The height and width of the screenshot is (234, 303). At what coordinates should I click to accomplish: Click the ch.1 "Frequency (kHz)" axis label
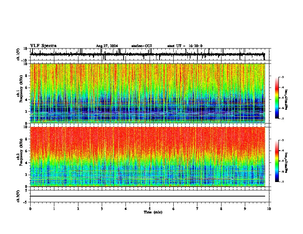tap(21, 89)
